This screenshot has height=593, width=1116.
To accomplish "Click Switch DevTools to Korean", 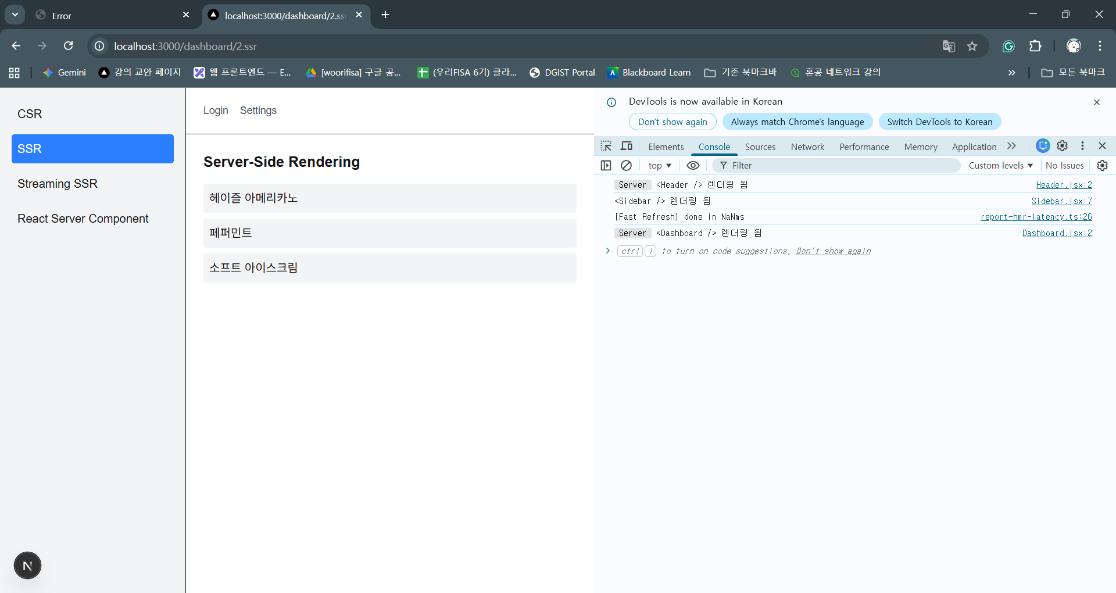I will coord(940,122).
